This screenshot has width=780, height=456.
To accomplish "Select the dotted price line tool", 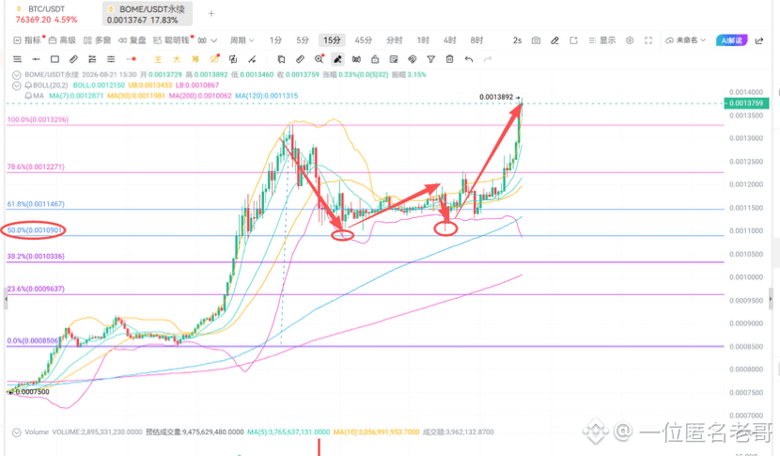I will (x=131, y=59).
